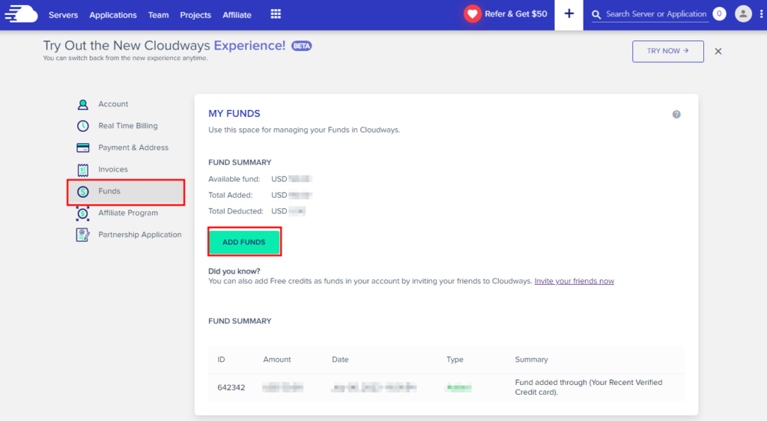
Task: Open Payment & Address settings
Action: coord(133,148)
